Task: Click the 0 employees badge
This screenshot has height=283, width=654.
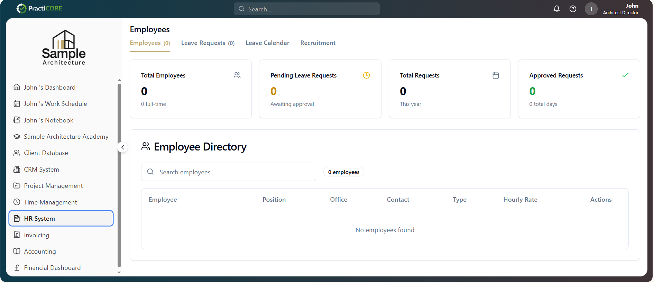Action: tap(344, 172)
